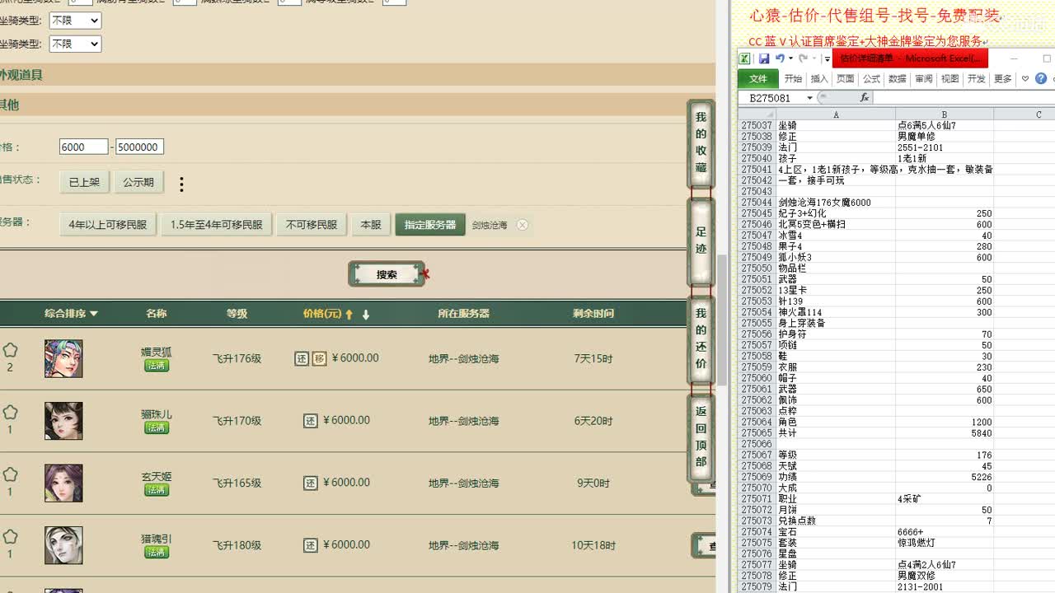Viewport: 1055px width, 593px height.
Task: Select column B header in Excel
Action: tap(945, 114)
